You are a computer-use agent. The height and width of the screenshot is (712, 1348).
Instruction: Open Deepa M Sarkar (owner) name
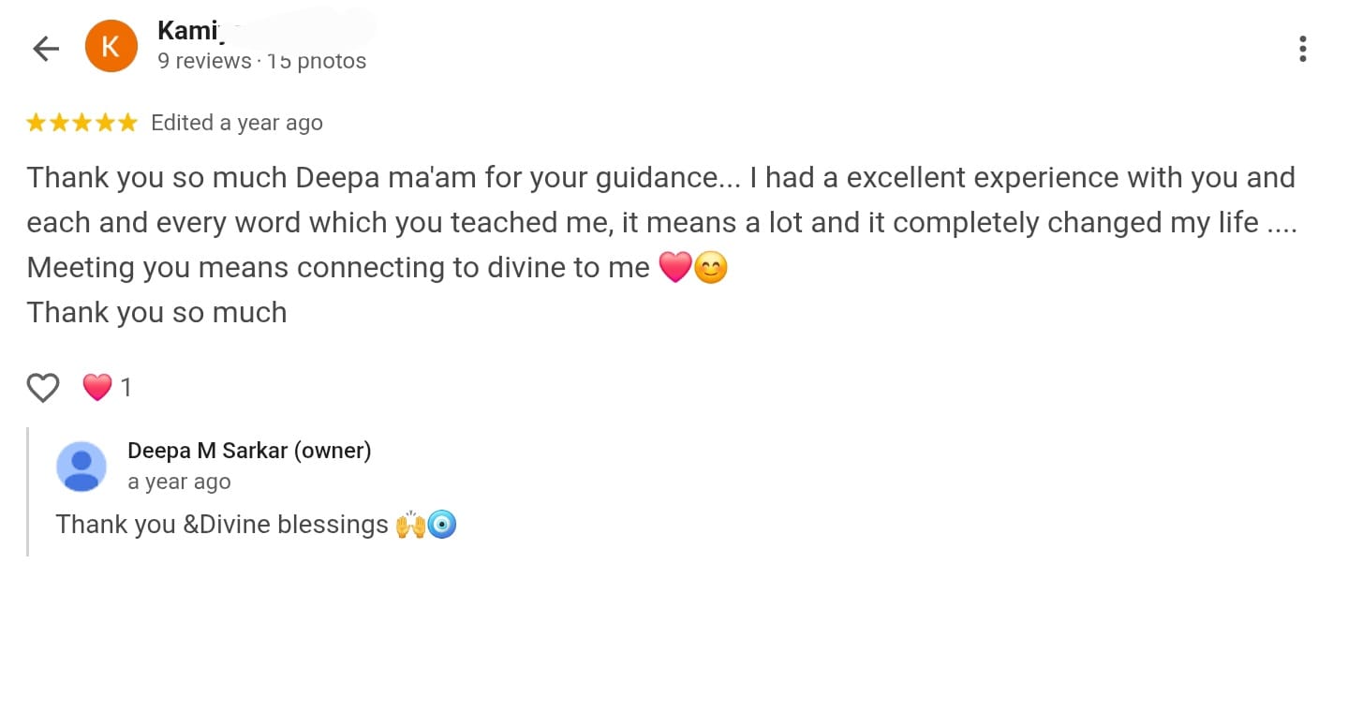(249, 451)
